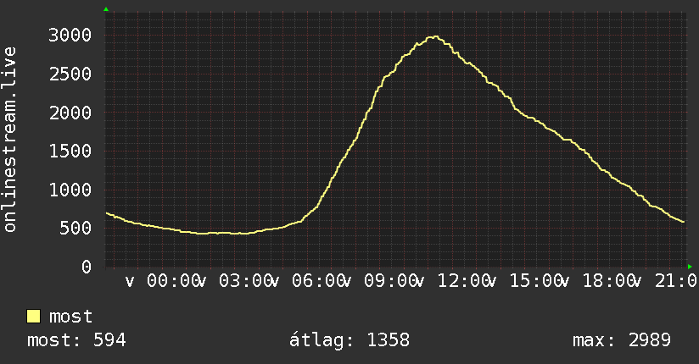Screen dimensions: 699x364
Task: Click the 1500 y-axis label
Action: tap(70, 152)
